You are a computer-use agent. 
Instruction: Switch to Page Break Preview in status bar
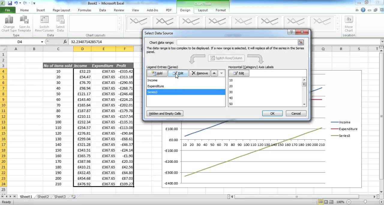coord(331,202)
